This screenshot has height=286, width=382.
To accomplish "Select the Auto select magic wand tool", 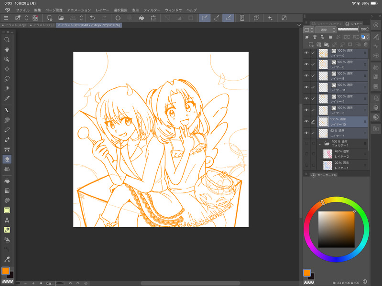I will click(7, 88).
